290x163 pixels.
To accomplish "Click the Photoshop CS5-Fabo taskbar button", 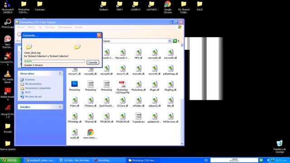I will (143, 160).
